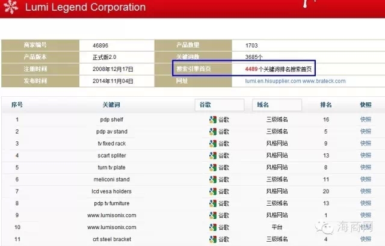Open 快照 snapshot for meliconi stand
This screenshot has height=246, width=385.
click(366, 179)
